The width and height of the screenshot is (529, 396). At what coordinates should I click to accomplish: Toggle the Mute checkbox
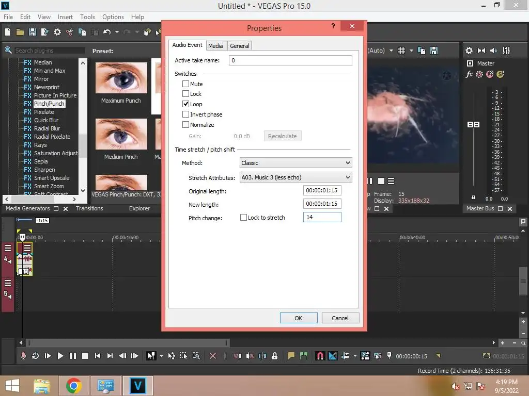[x=185, y=84]
